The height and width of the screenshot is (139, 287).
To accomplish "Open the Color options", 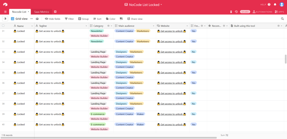I will tap(111, 19).
